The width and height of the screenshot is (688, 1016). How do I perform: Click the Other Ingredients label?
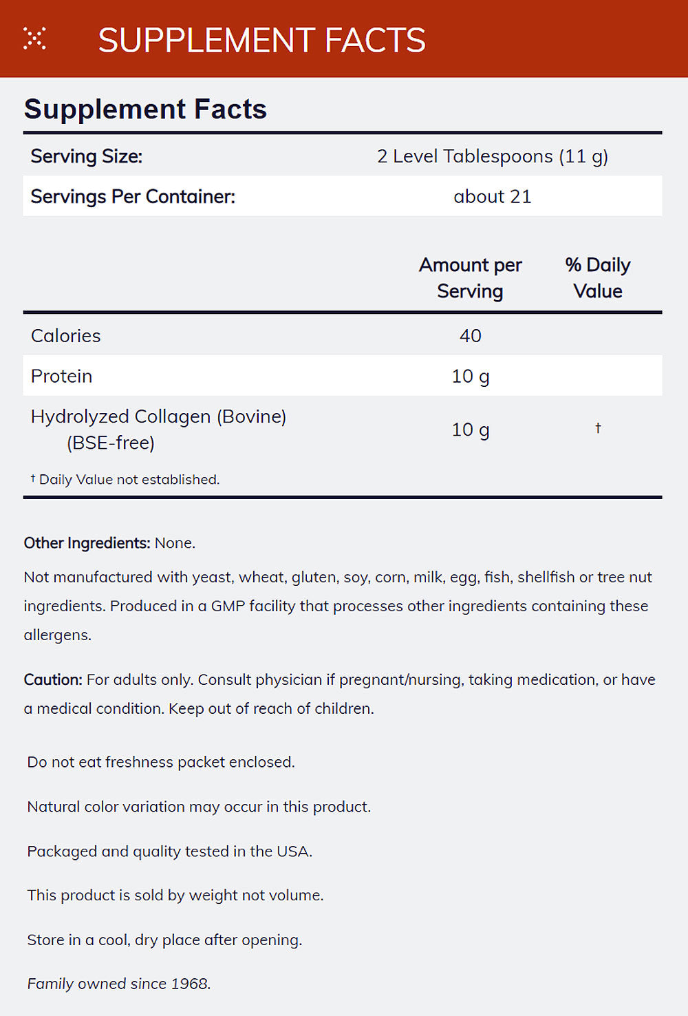tap(87, 543)
